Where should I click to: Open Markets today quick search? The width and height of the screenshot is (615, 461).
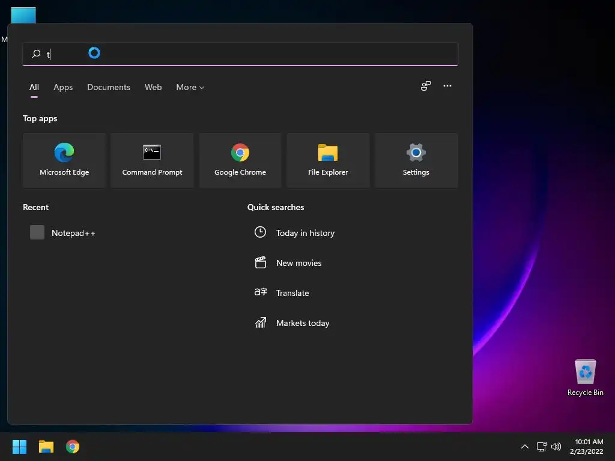[303, 323]
